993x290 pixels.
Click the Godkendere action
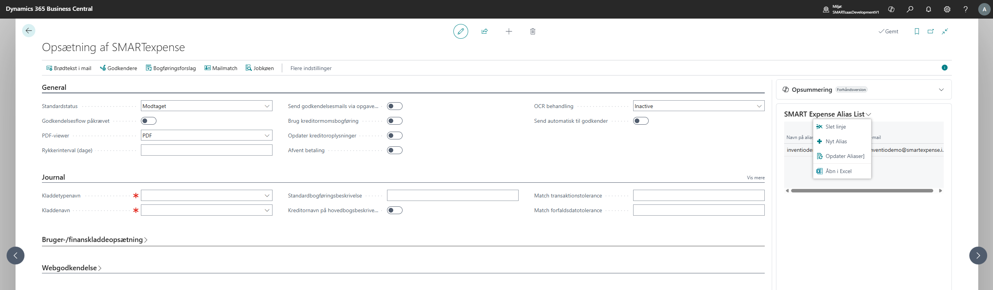click(118, 68)
